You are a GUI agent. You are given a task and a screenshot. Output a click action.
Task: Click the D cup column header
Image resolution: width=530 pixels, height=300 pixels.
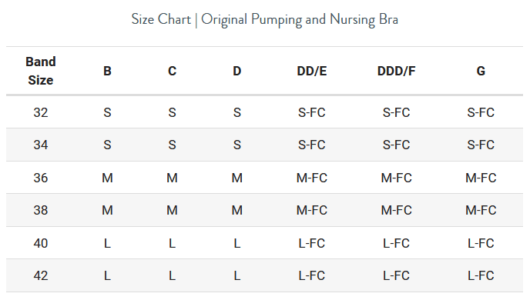[237, 71]
